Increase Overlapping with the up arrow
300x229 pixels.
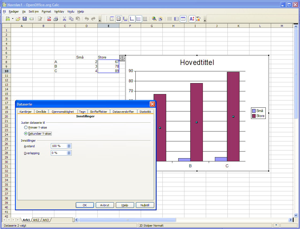click(69, 152)
